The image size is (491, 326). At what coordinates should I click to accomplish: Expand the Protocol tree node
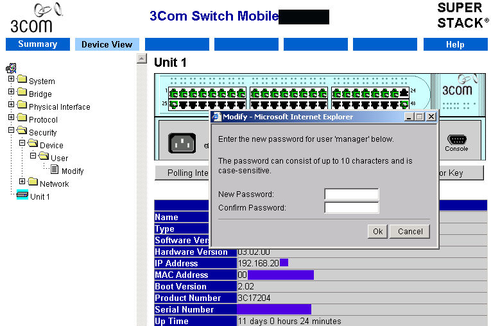pos(12,117)
